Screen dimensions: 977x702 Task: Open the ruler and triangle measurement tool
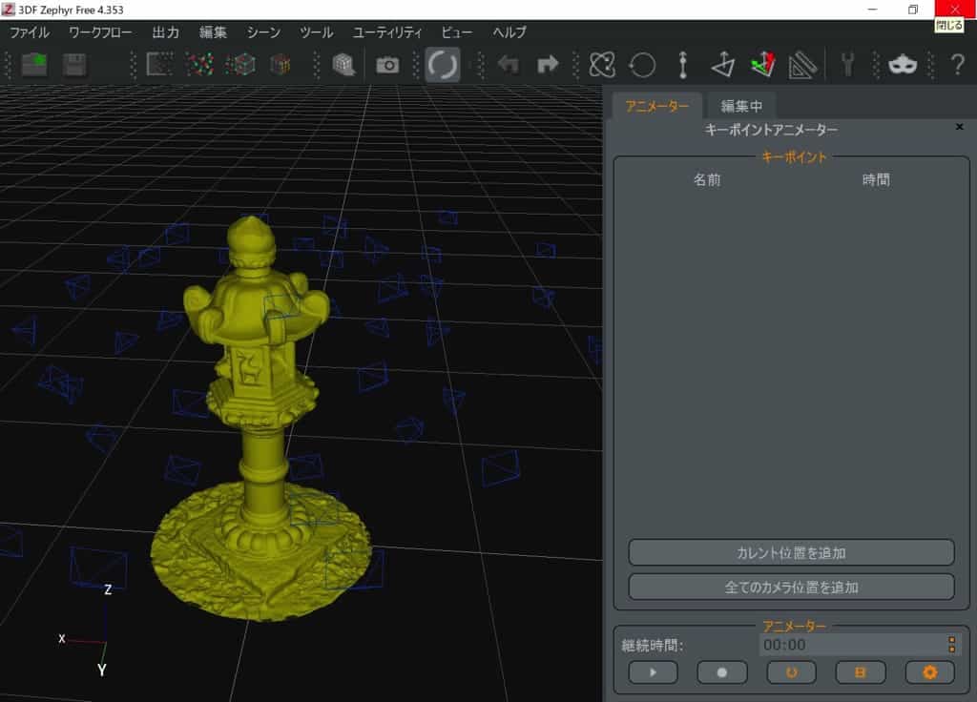[802, 64]
